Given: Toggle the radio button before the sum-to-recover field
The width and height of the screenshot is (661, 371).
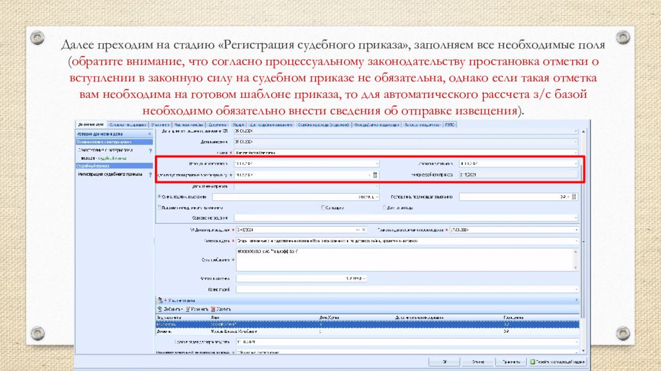Looking at the screenshot, I should (x=159, y=196).
